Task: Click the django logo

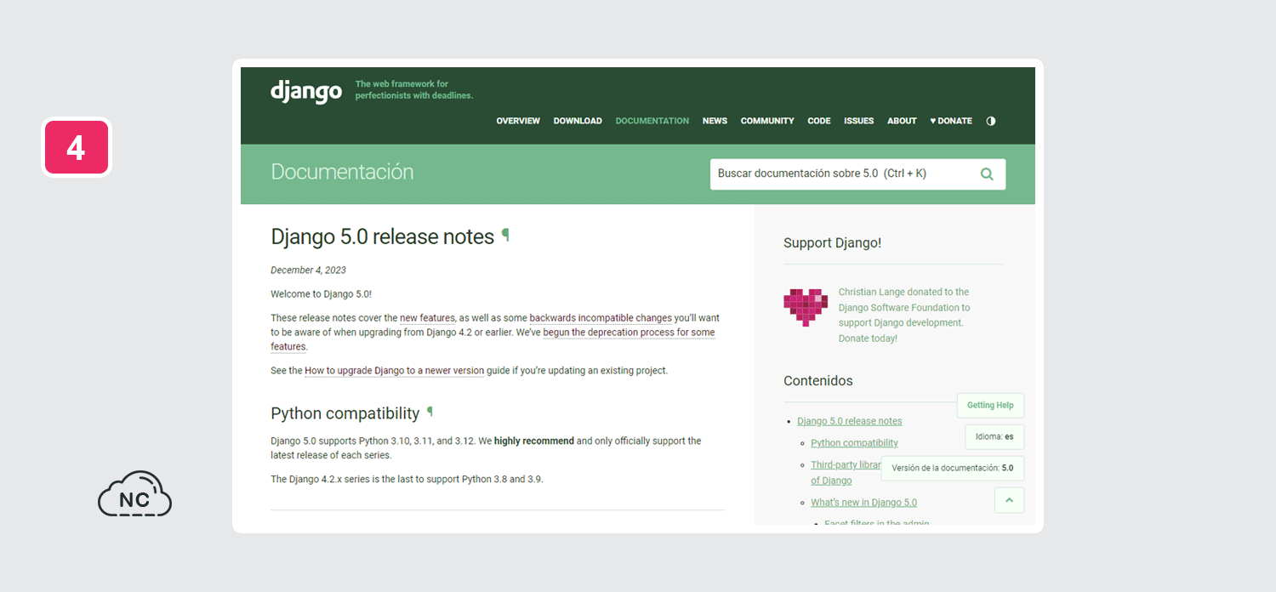Action: [306, 91]
